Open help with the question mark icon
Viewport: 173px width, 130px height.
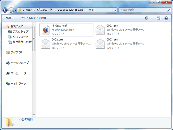[166, 18]
